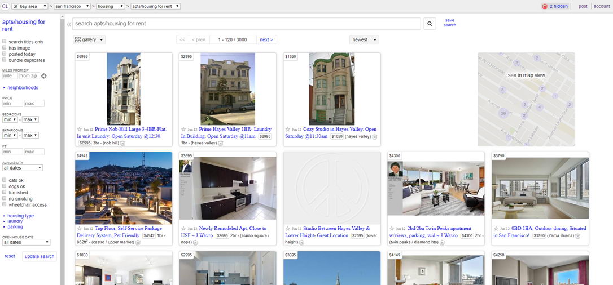Check the wheelchair access filter
The height and width of the screenshot is (285, 613).
pyautogui.click(x=5, y=204)
